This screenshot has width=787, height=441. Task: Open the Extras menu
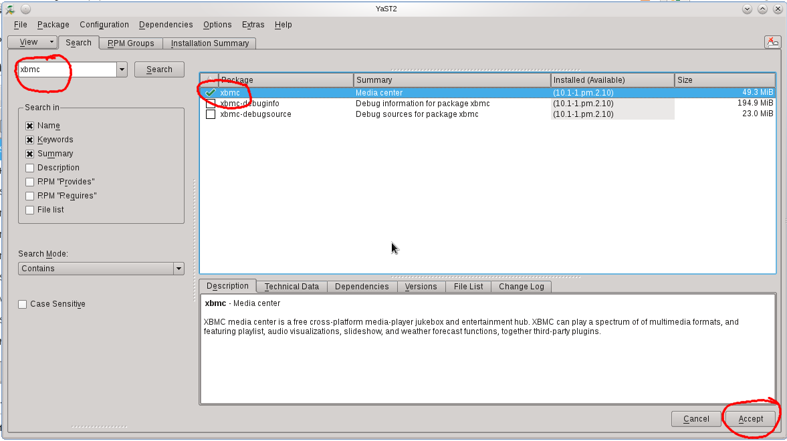(x=253, y=25)
